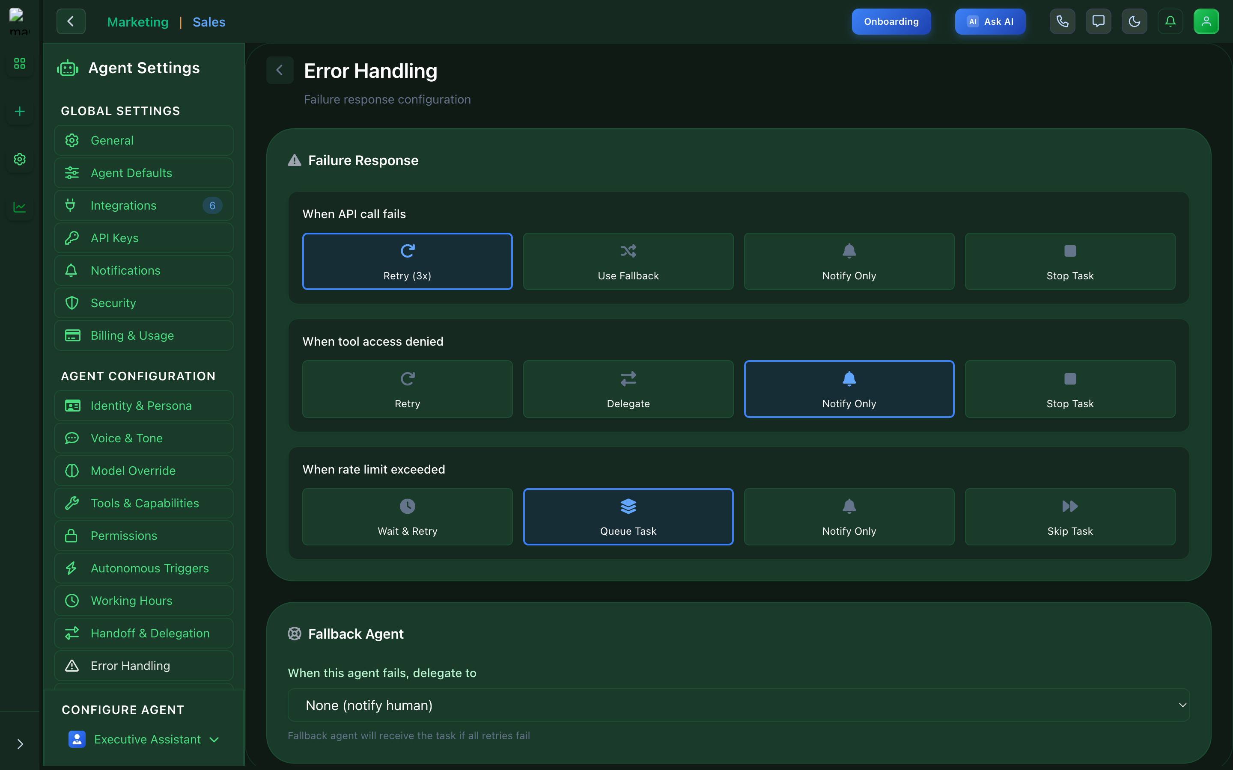The height and width of the screenshot is (770, 1233).
Task: Click the phone call icon
Action: 1062,21
